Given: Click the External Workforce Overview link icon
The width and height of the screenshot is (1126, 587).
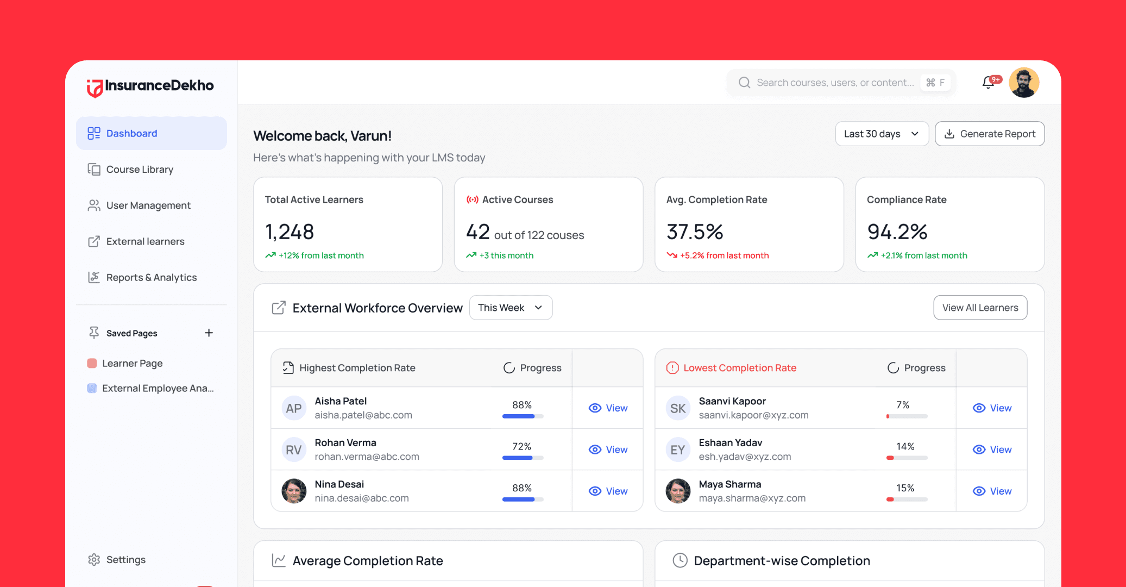Looking at the screenshot, I should [x=279, y=308].
